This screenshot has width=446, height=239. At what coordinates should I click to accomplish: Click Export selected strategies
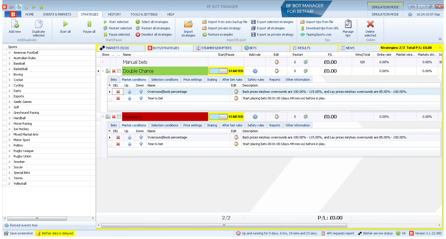click(272, 22)
